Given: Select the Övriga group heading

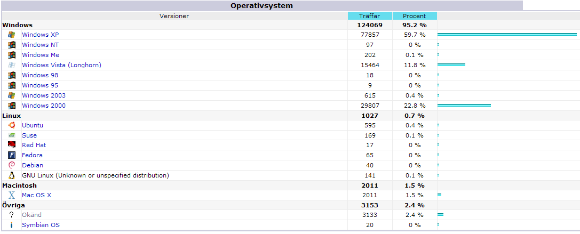Looking at the screenshot, I should [x=14, y=205].
